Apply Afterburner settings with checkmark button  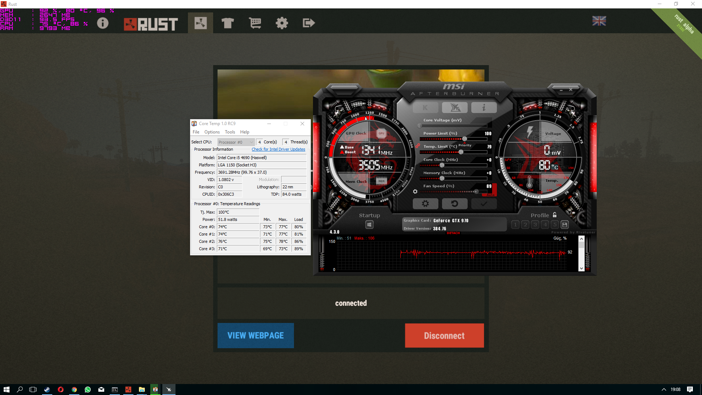pyautogui.click(x=484, y=204)
